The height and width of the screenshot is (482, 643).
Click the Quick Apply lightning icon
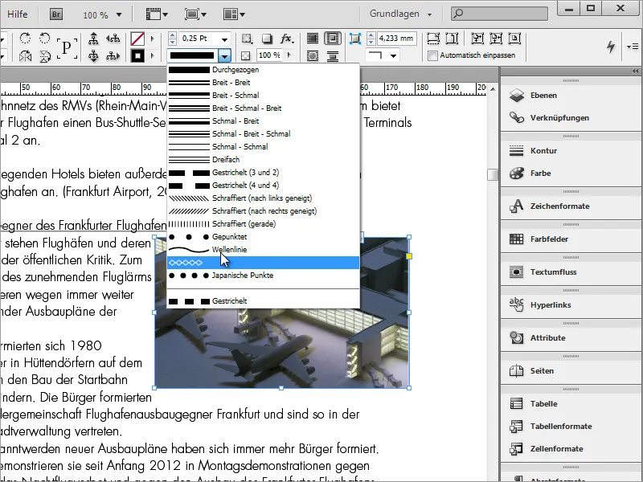(611, 47)
